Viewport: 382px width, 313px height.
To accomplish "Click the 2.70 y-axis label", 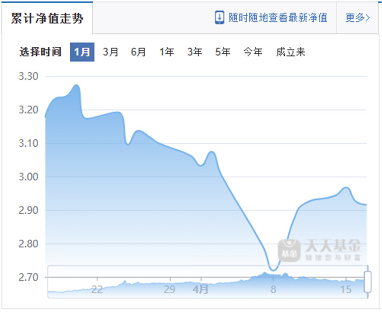I will coord(29,277).
